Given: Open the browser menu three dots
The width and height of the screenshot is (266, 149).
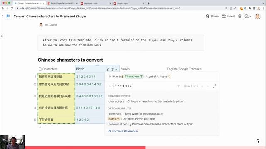Looking at the screenshot, I should 263,8.
